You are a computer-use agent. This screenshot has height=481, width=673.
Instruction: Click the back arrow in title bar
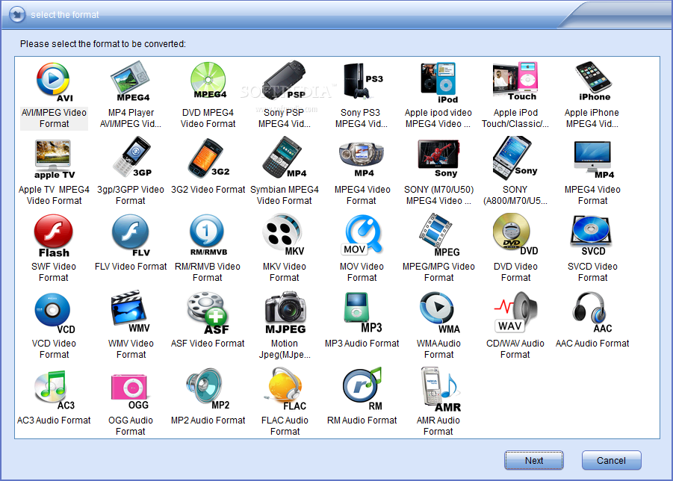pyautogui.click(x=17, y=15)
